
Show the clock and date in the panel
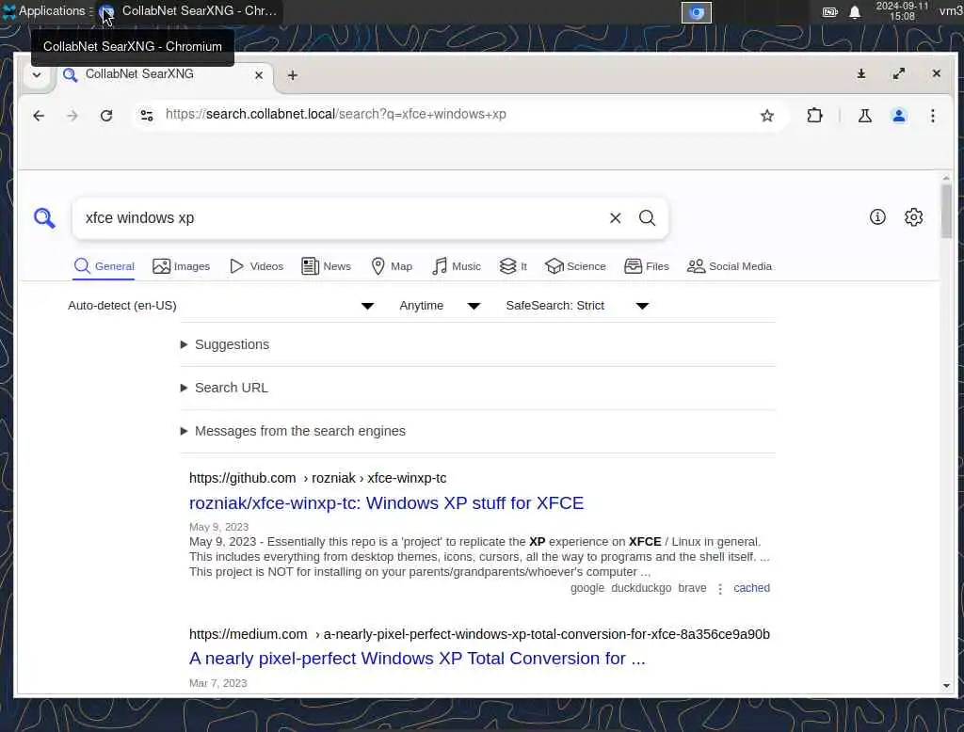[902, 11]
